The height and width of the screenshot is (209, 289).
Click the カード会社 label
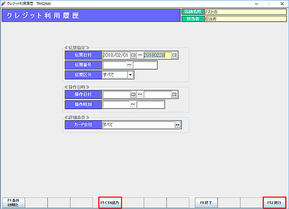[x=83, y=125]
